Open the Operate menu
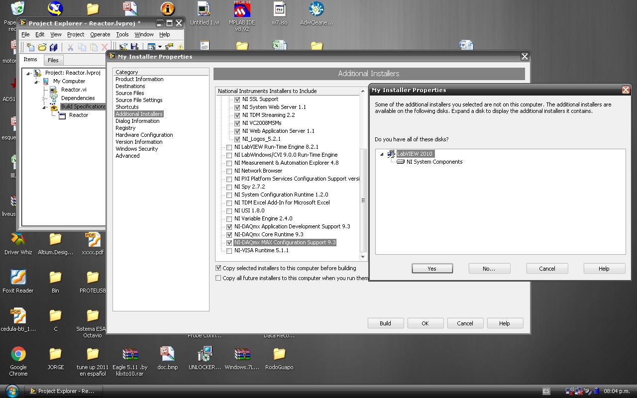637x398 pixels. pos(100,34)
